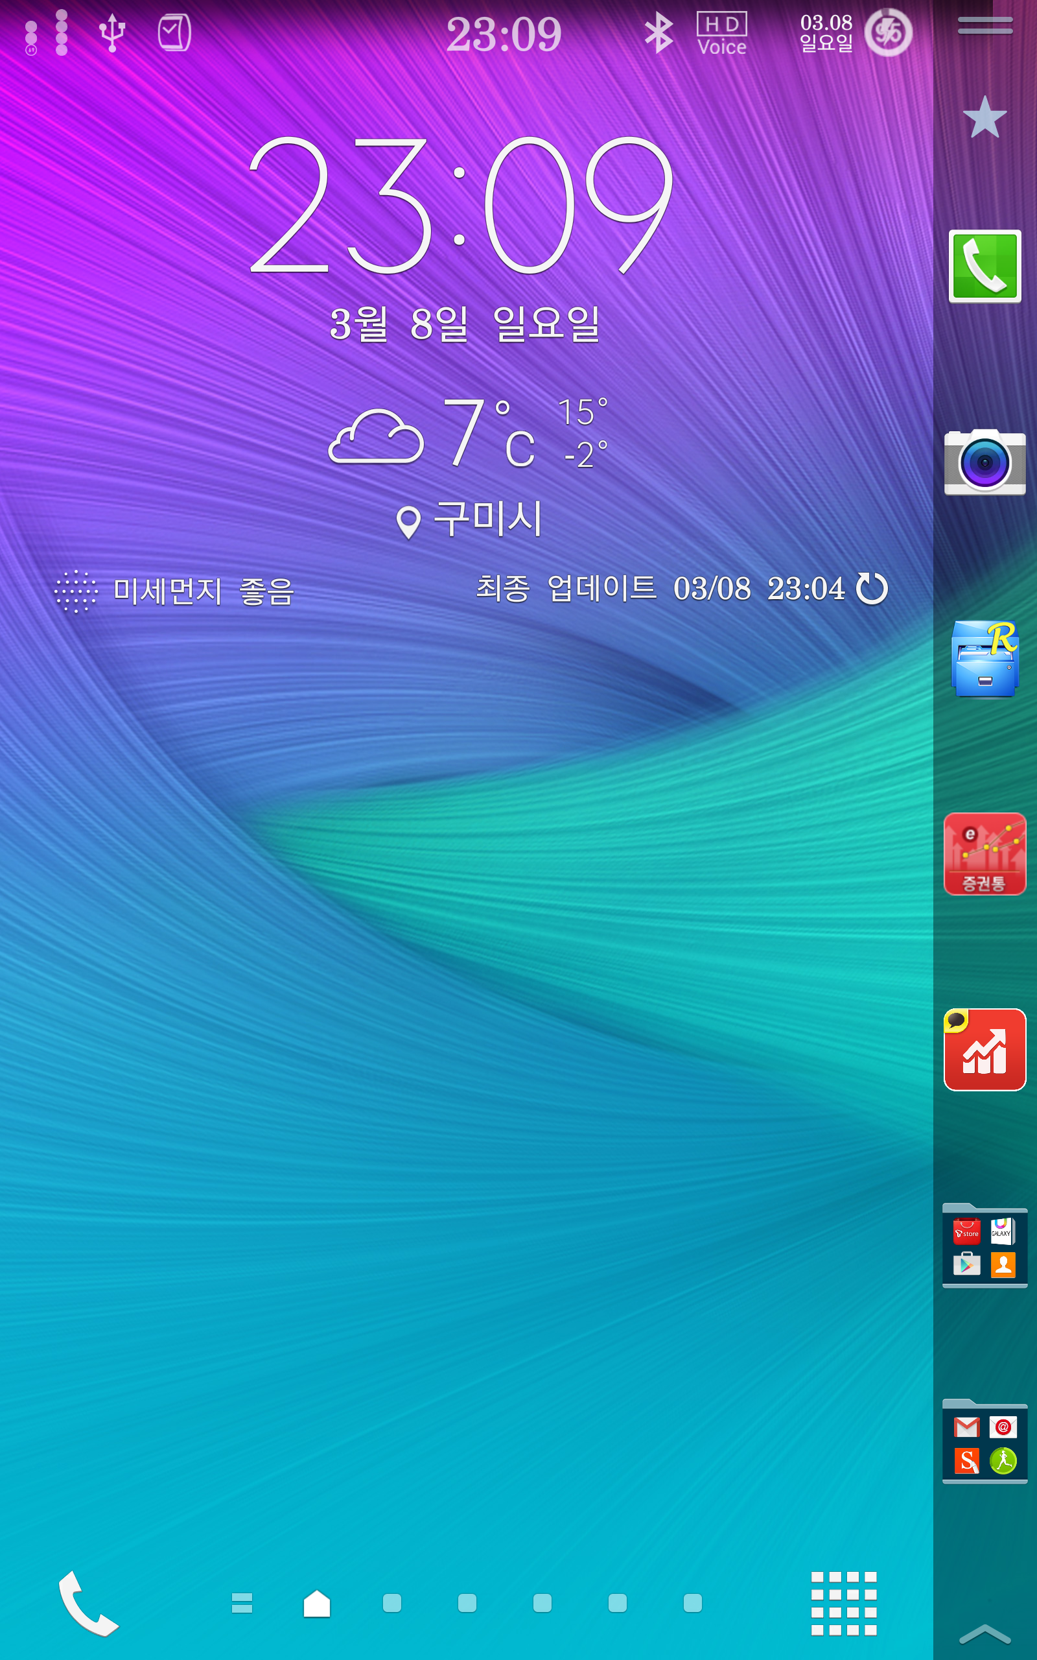The height and width of the screenshot is (1660, 1037).
Task: Launch the red stock chart app
Action: [985, 1050]
